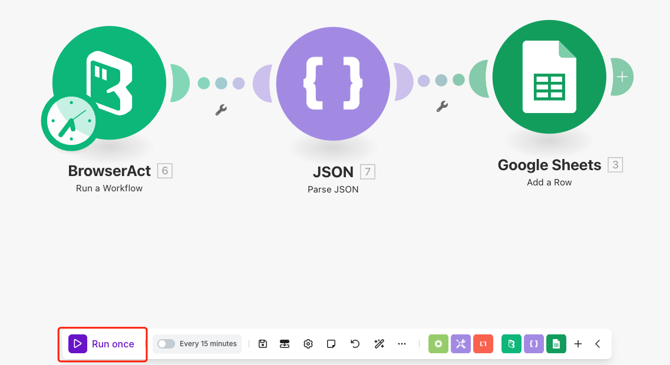Image resolution: width=670 pixels, height=365 pixels.
Task: Select BrowserAct favorite in the toolbar
Action: coord(511,344)
